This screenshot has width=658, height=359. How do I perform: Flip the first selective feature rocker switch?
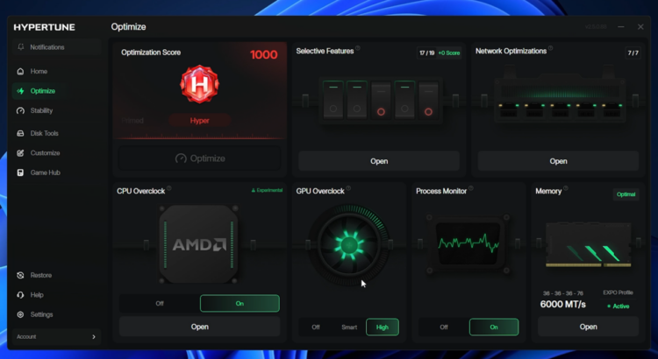point(333,100)
